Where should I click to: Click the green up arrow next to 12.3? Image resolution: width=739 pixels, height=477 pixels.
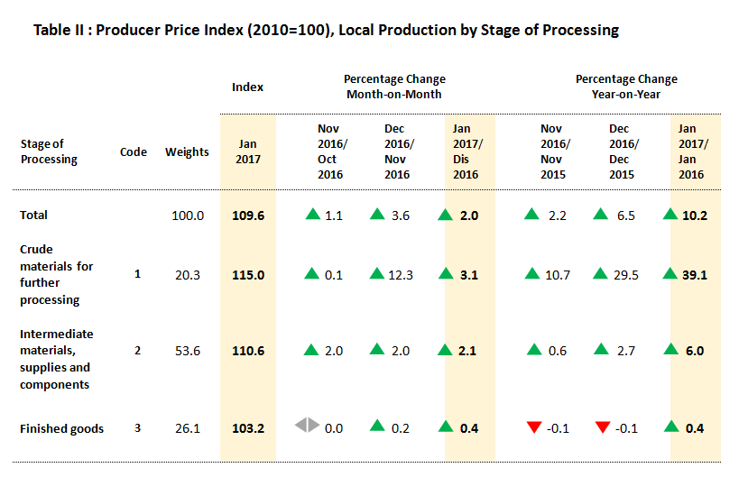[x=378, y=273]
